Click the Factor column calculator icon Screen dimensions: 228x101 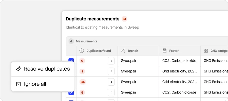(164, 51)
